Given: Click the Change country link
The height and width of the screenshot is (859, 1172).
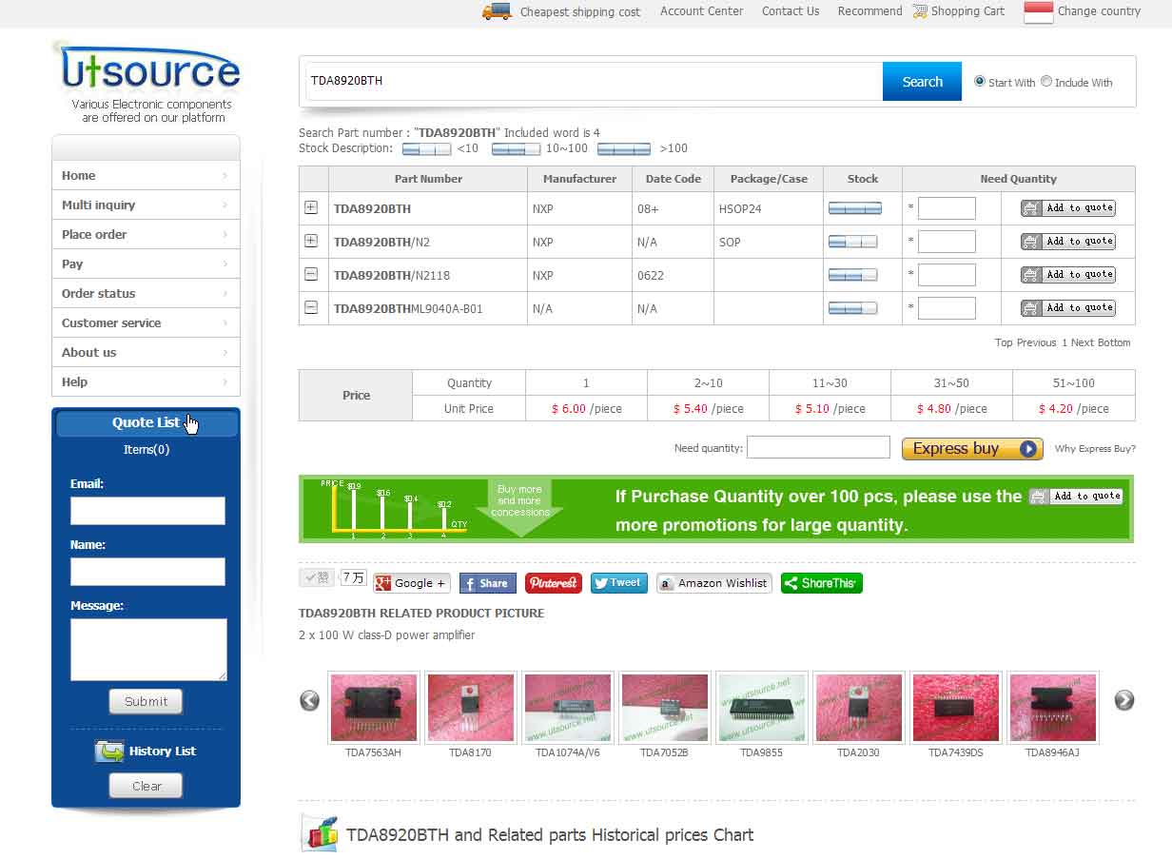Looking at the screenshot, I should tap(1099, 11).
